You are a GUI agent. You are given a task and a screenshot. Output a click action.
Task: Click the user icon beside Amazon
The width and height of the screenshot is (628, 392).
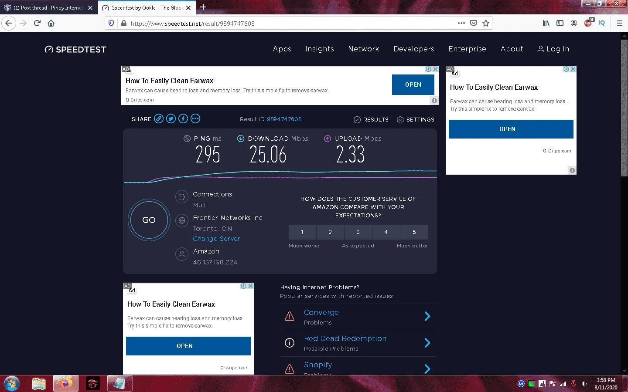tap(181, 254)
